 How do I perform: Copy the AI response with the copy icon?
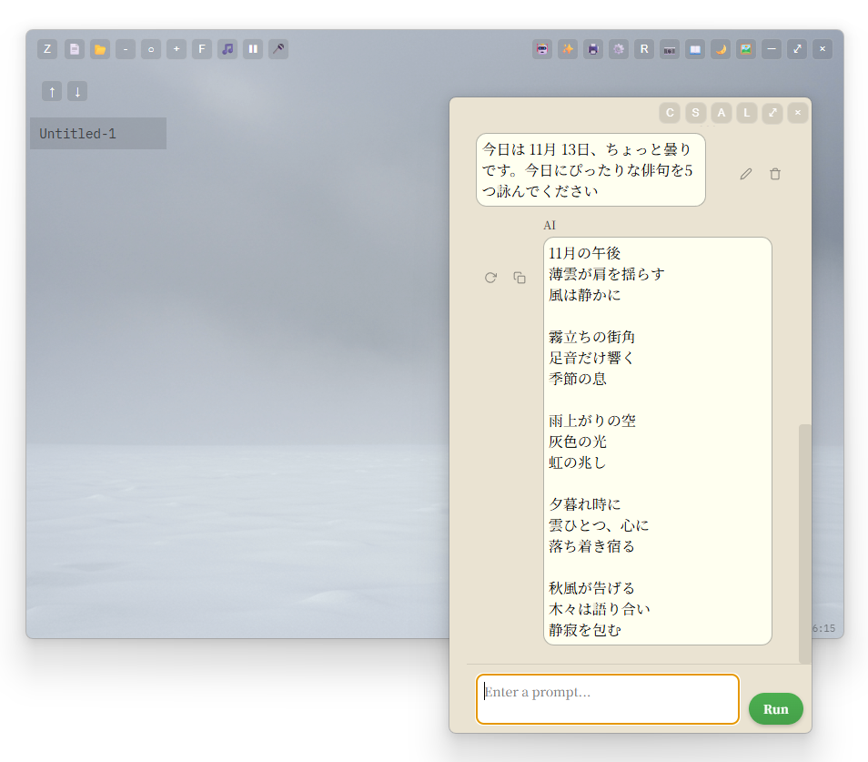pos(520,278)
